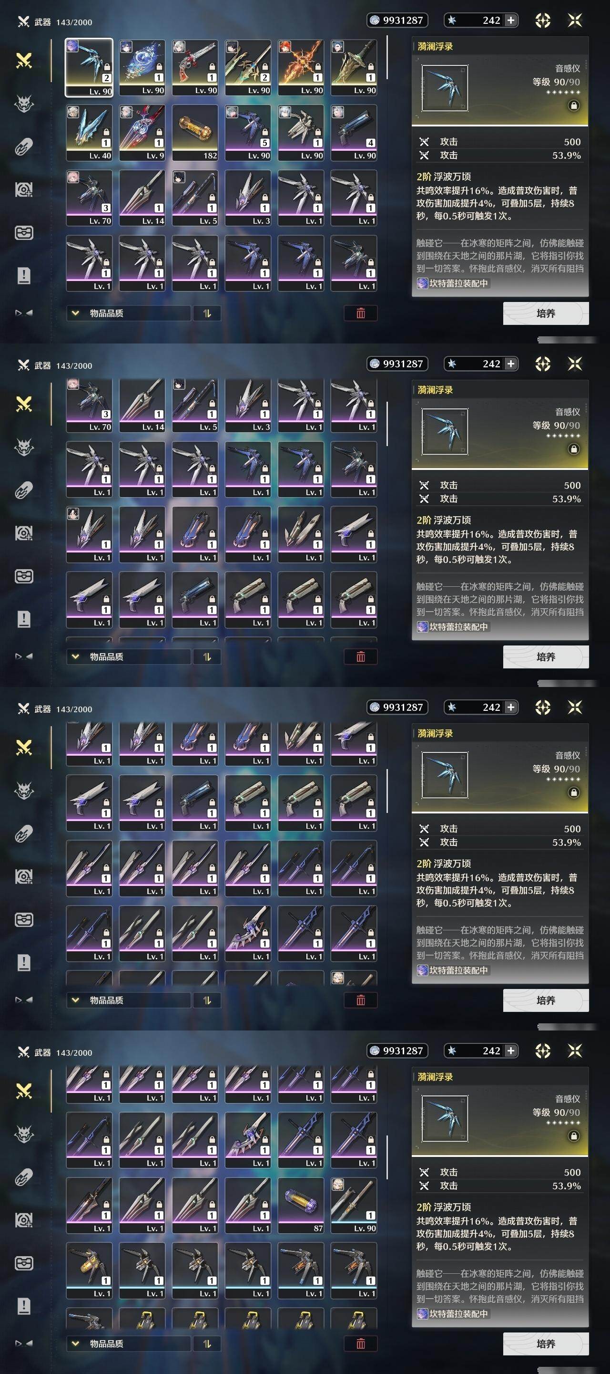This screenshot has width=610, height=1374.
Task: Expand the 物品品质 dropdown in bottommost screenshot
Action: coord(128,1343)
